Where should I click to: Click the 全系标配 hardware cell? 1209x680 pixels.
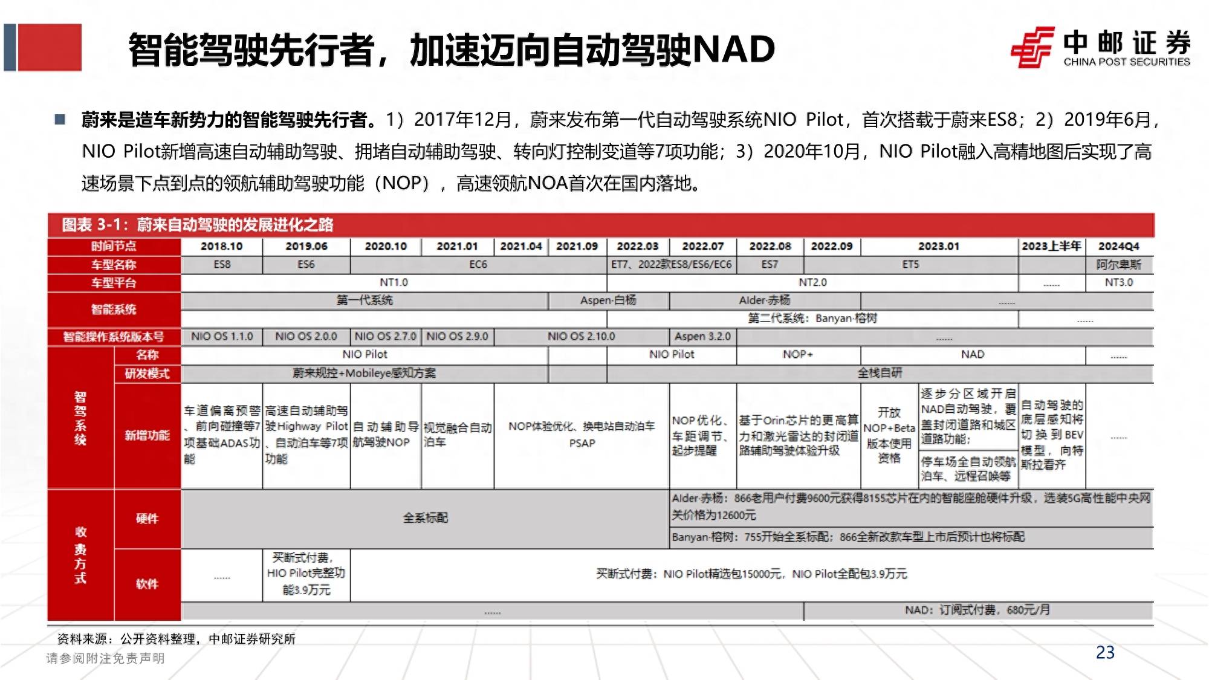click(425, 519)
